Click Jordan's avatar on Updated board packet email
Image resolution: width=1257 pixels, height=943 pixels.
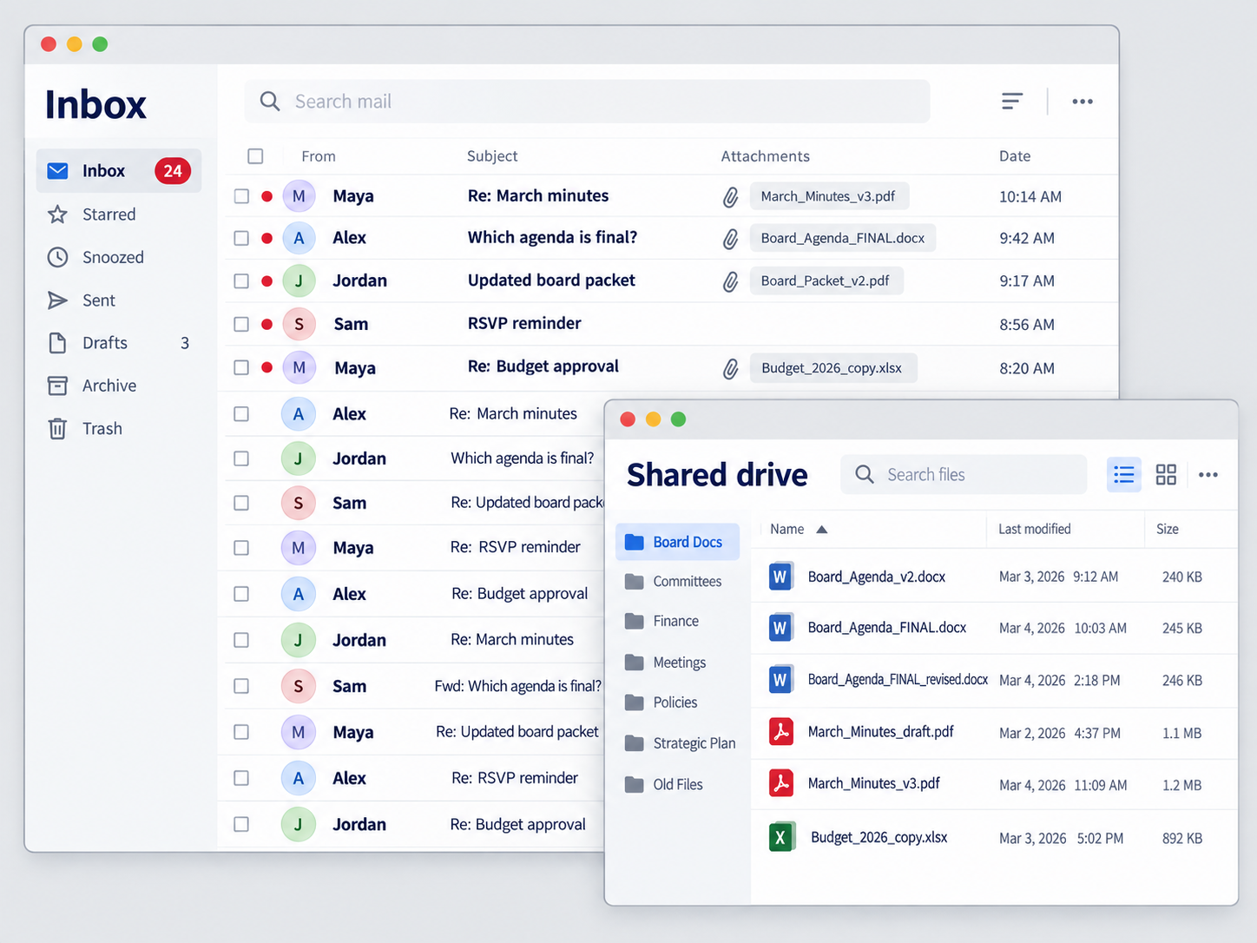coord(299,280)
